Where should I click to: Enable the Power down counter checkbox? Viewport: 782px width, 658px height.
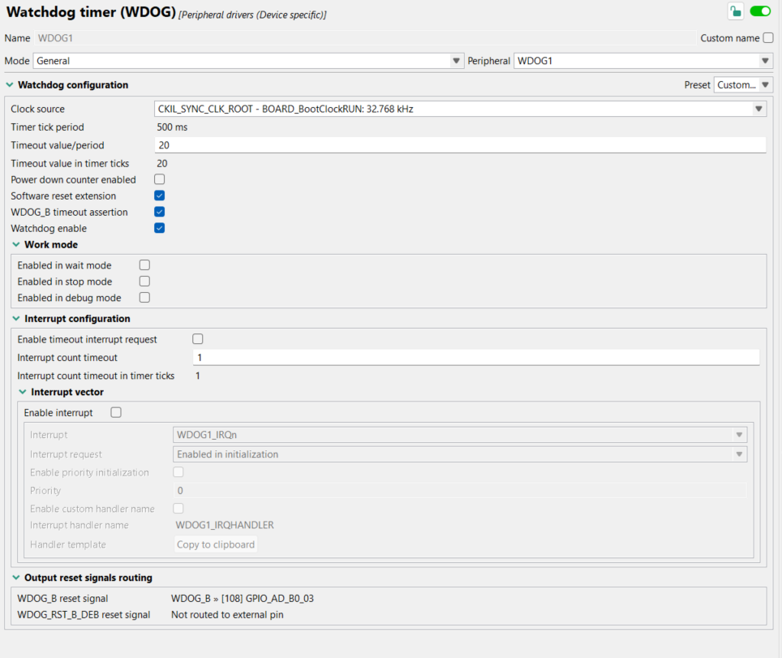click(159, 179)
